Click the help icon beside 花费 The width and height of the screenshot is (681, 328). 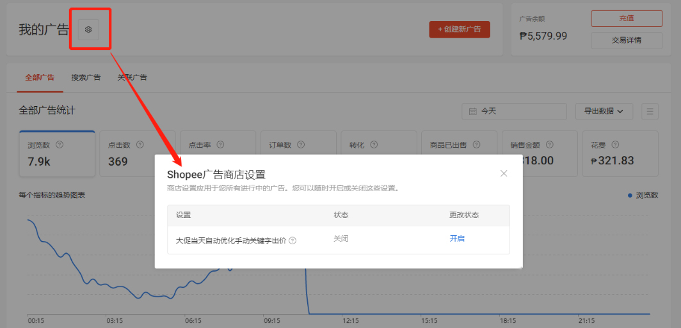[x=615, y=145]
